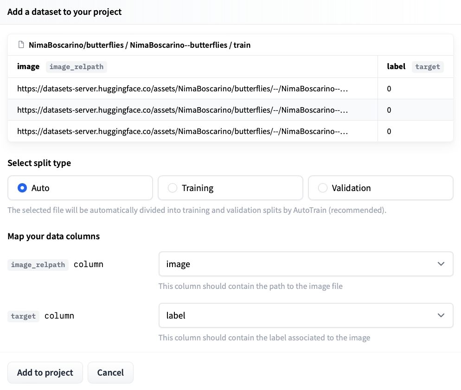Viewport: 461px width, 390px height.
Task: Click the label column header
Action: click(x=396, y=66)
